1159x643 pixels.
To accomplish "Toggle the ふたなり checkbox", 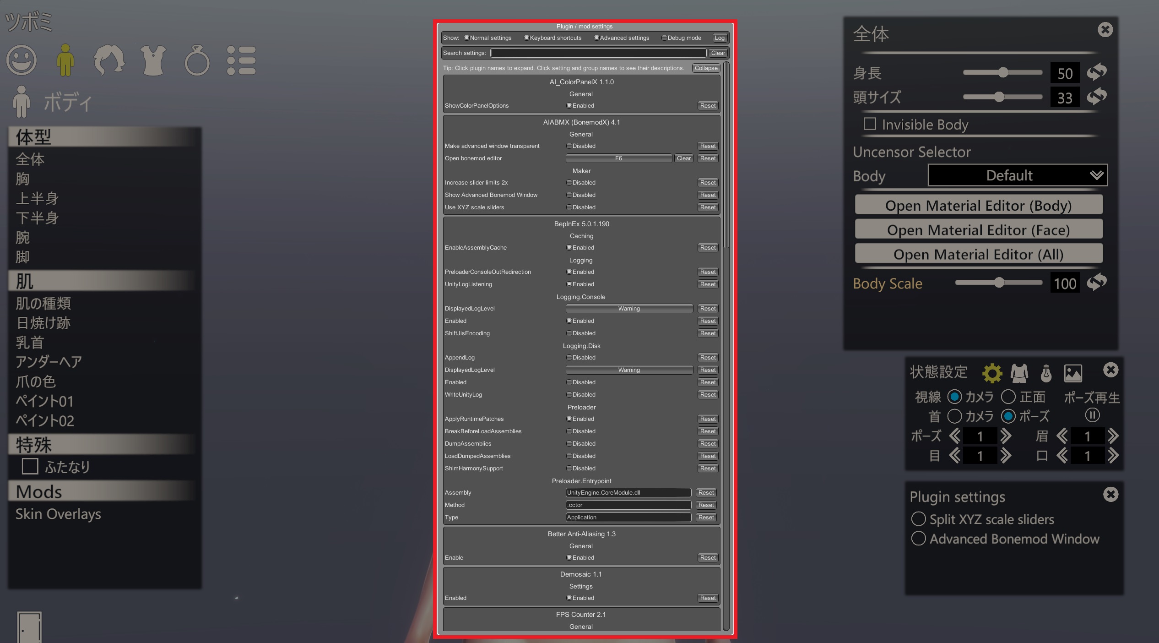I will [x=30, y=466].
